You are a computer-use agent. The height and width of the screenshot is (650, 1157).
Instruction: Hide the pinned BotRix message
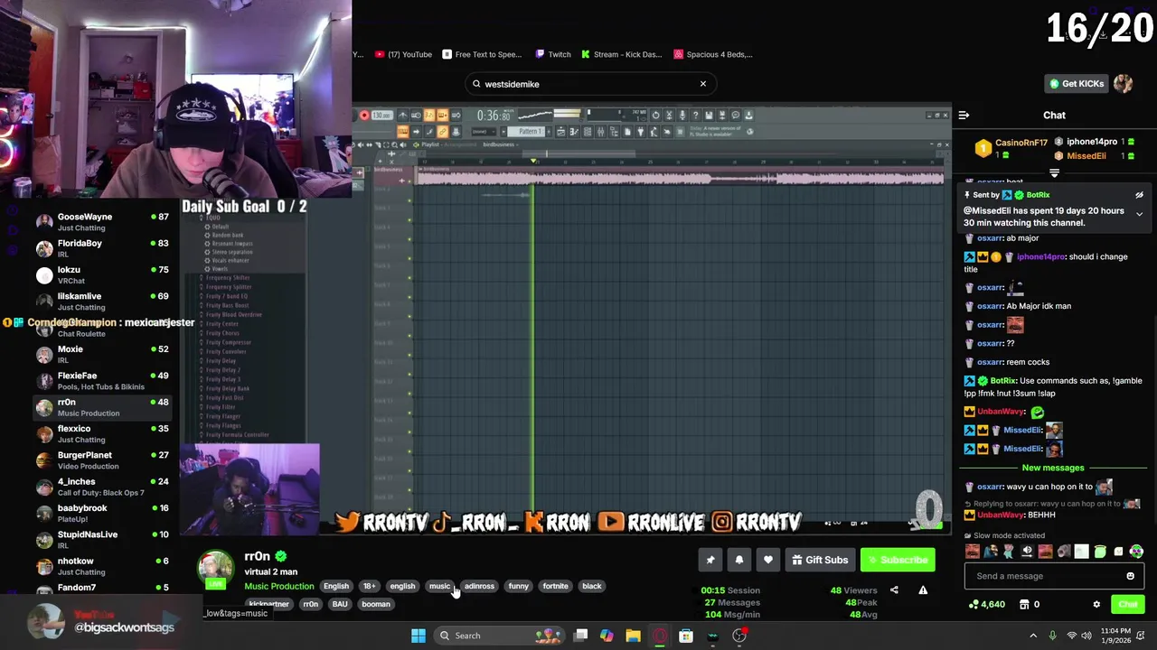pyautogui.click(x=1139, y=195)
